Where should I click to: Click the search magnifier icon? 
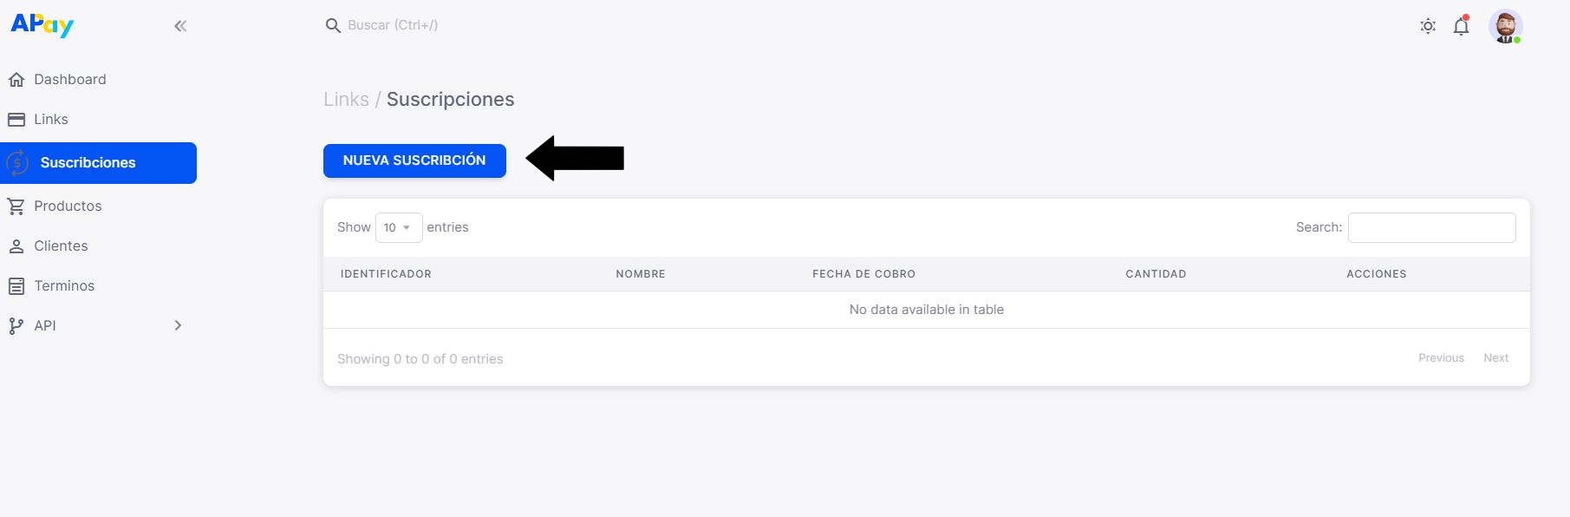[x=333, y=25]
